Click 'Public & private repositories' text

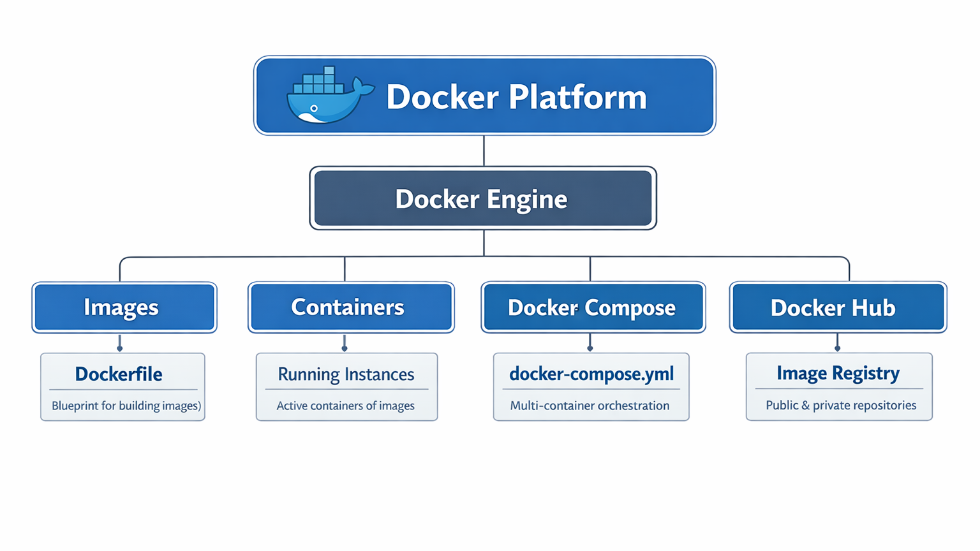click(840, 405)
